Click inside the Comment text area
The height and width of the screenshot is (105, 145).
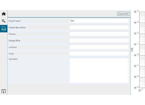(99, 70)
